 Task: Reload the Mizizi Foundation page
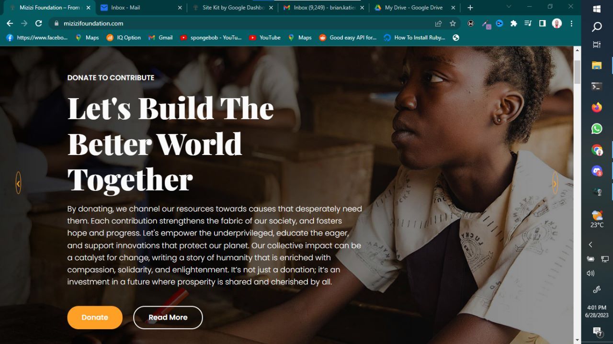coord(39,23)
